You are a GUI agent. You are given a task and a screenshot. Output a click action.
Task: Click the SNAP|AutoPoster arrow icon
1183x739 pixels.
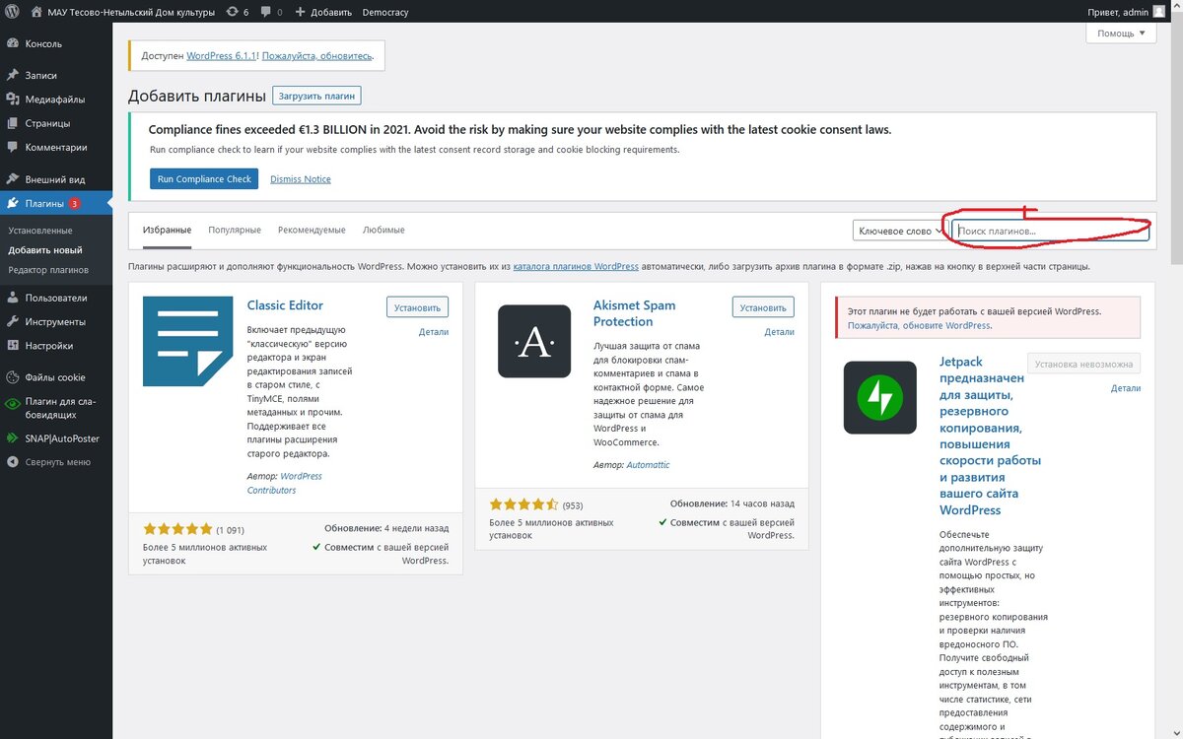13,438
